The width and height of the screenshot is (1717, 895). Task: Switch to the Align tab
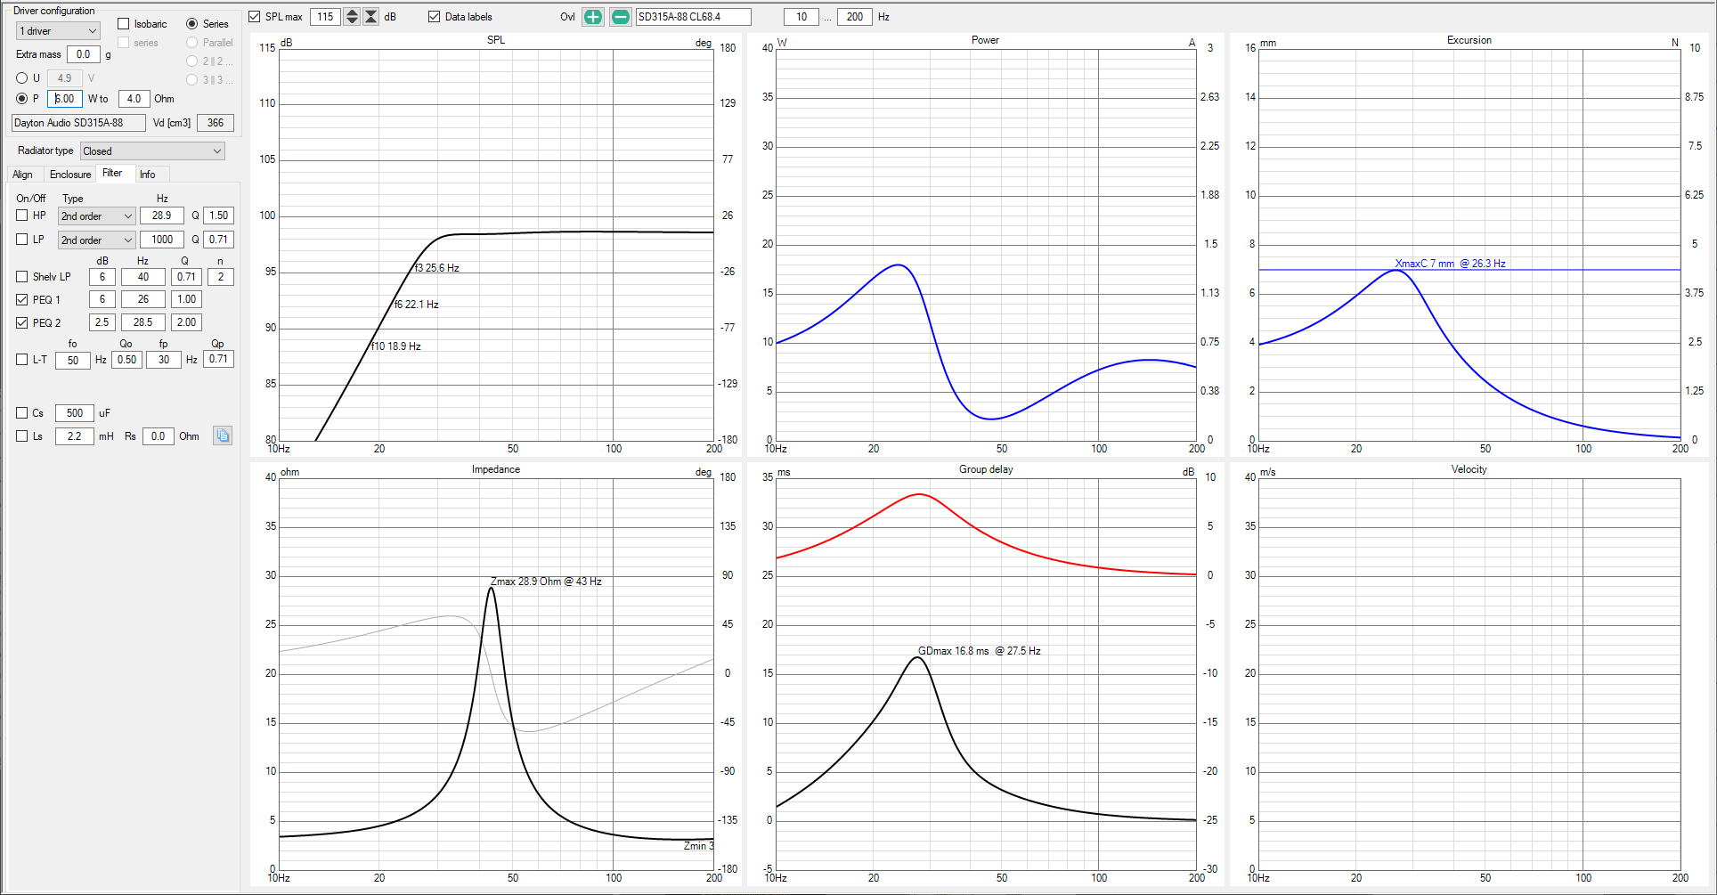click(x=22, y=175)
